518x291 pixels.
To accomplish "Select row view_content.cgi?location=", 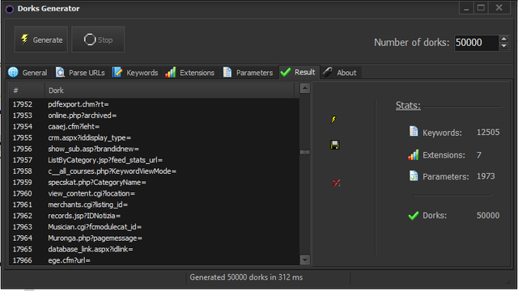I will 154,194.
